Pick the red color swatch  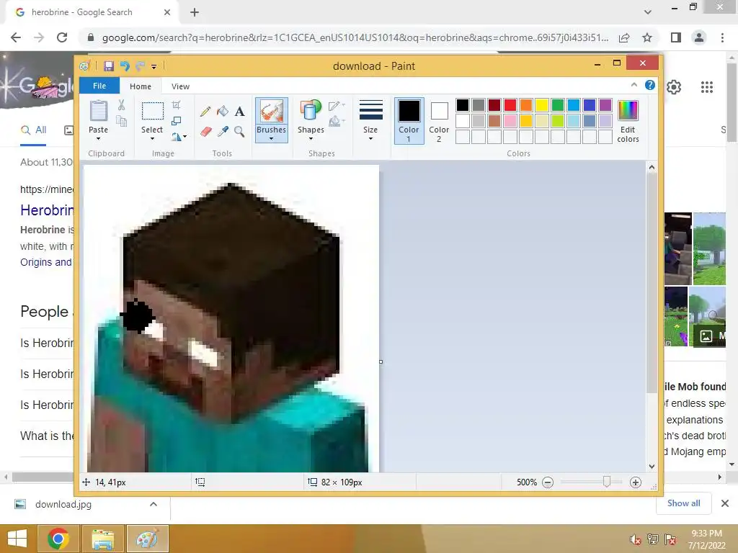pos(510,105)
